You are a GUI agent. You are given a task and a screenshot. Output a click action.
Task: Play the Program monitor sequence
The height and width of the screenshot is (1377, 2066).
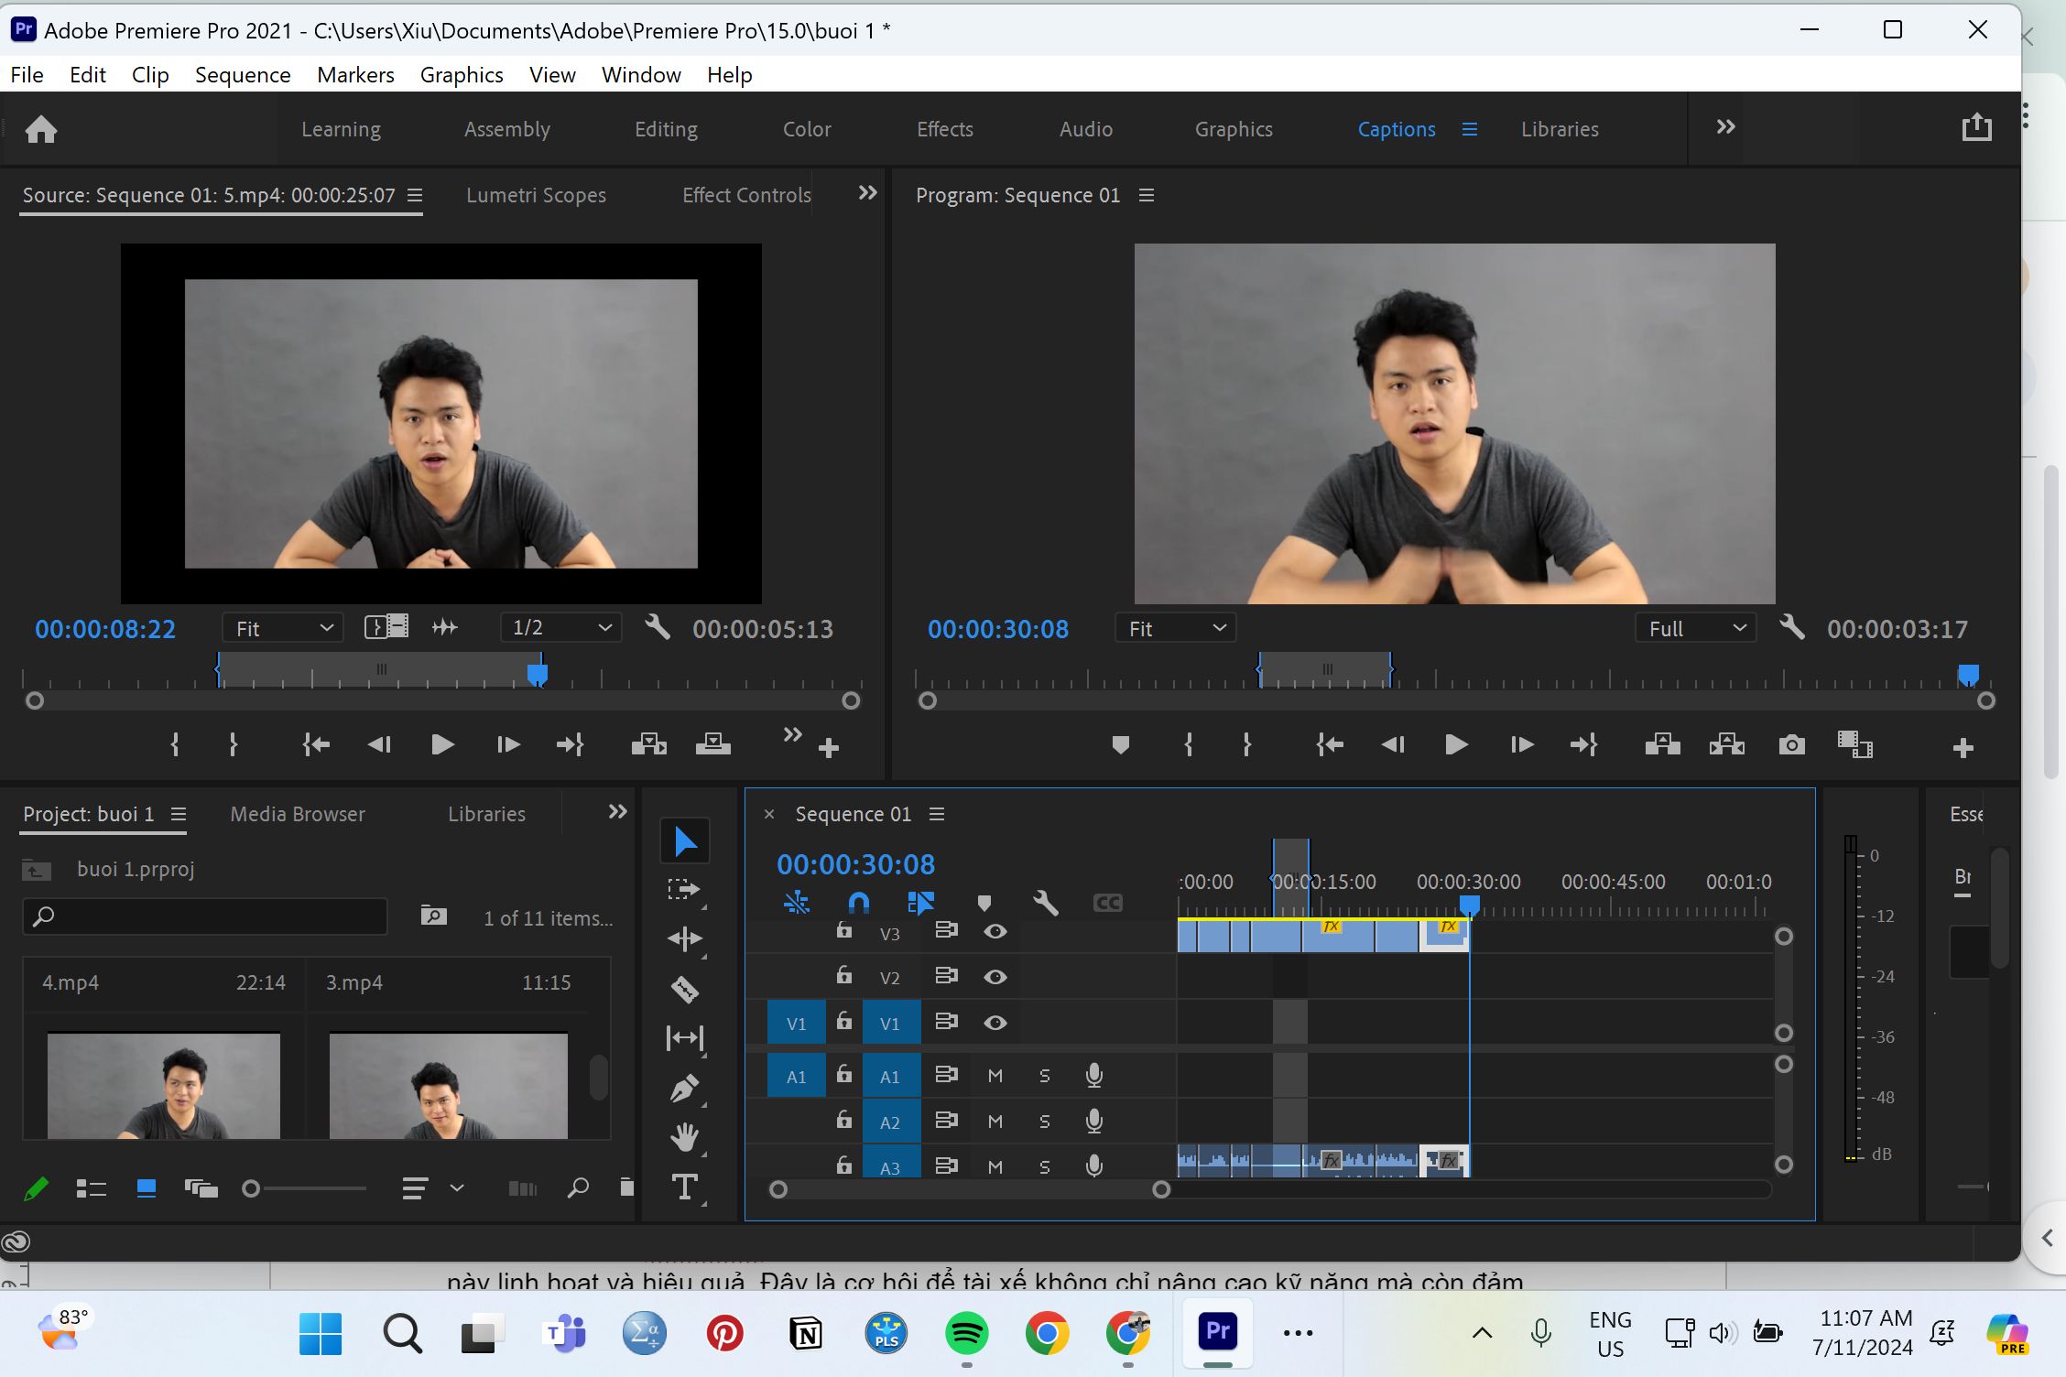(x=1456, y=745)
